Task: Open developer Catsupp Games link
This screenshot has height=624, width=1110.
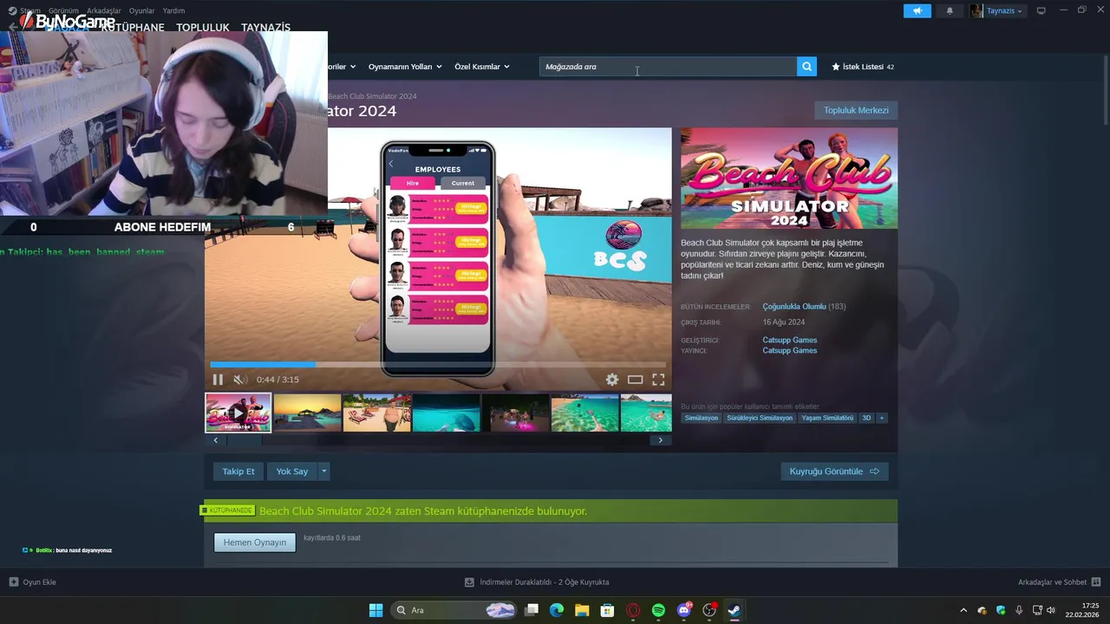Action: [790, 340]
